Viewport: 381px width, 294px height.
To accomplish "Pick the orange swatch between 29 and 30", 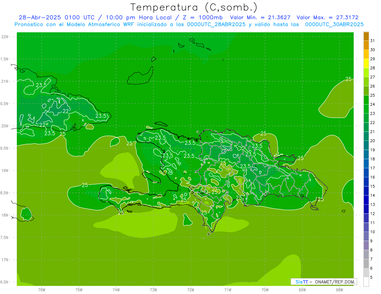I will (x=366, y=54).
